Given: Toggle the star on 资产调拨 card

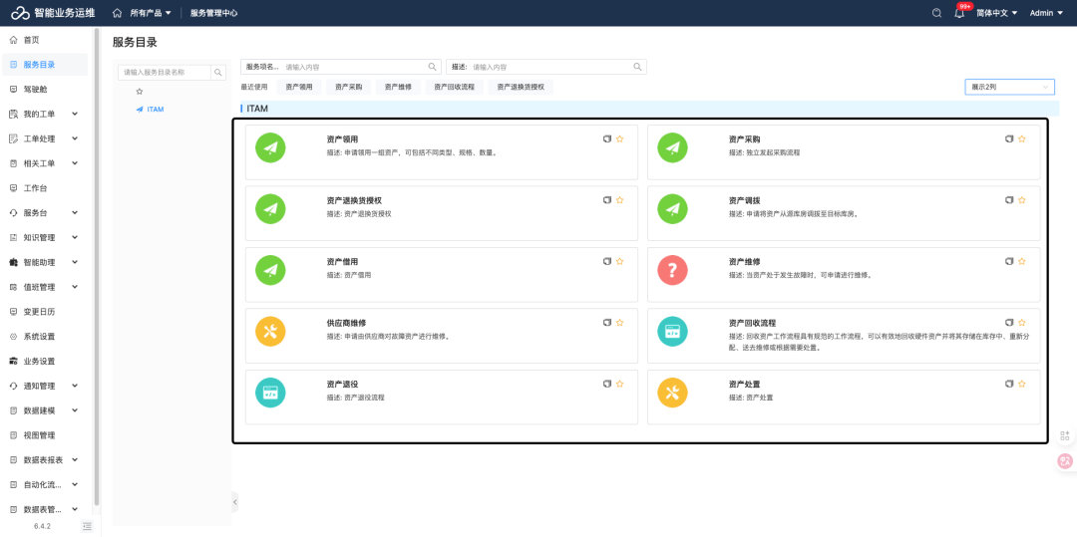Looking at the screenshot, I should click(x=1021, y=199).
